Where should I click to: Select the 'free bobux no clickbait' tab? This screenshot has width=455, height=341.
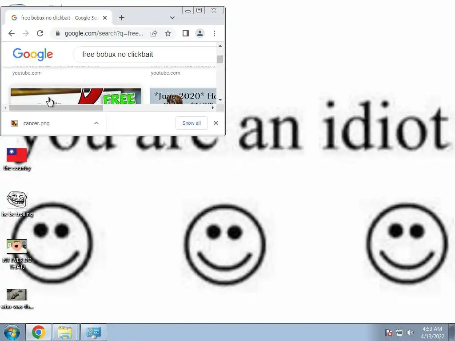click(x=59, y=18)
